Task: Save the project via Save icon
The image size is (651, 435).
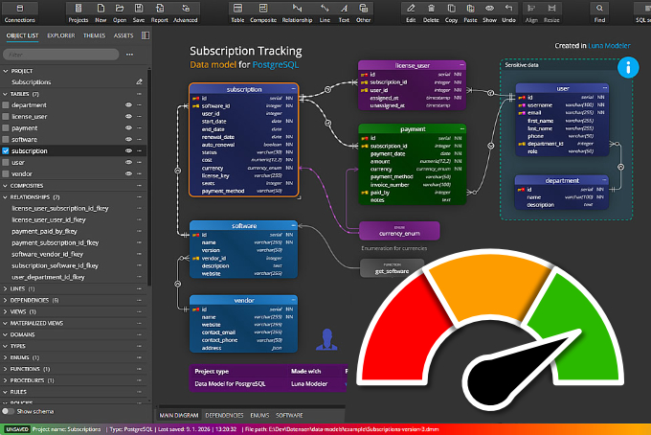Action: pyautogui.click(x=139, y=12)
